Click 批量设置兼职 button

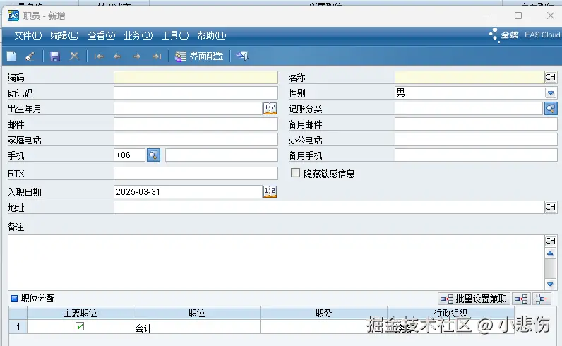[x=474, y=299]
